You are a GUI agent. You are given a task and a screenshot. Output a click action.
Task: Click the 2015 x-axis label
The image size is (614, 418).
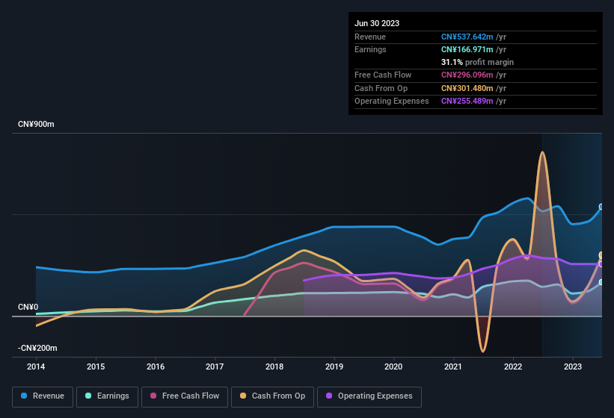pyautogui.click(x=96, y=366)
